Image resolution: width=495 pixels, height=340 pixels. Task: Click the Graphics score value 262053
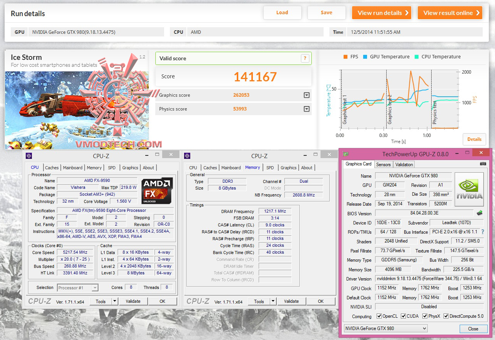241,95
